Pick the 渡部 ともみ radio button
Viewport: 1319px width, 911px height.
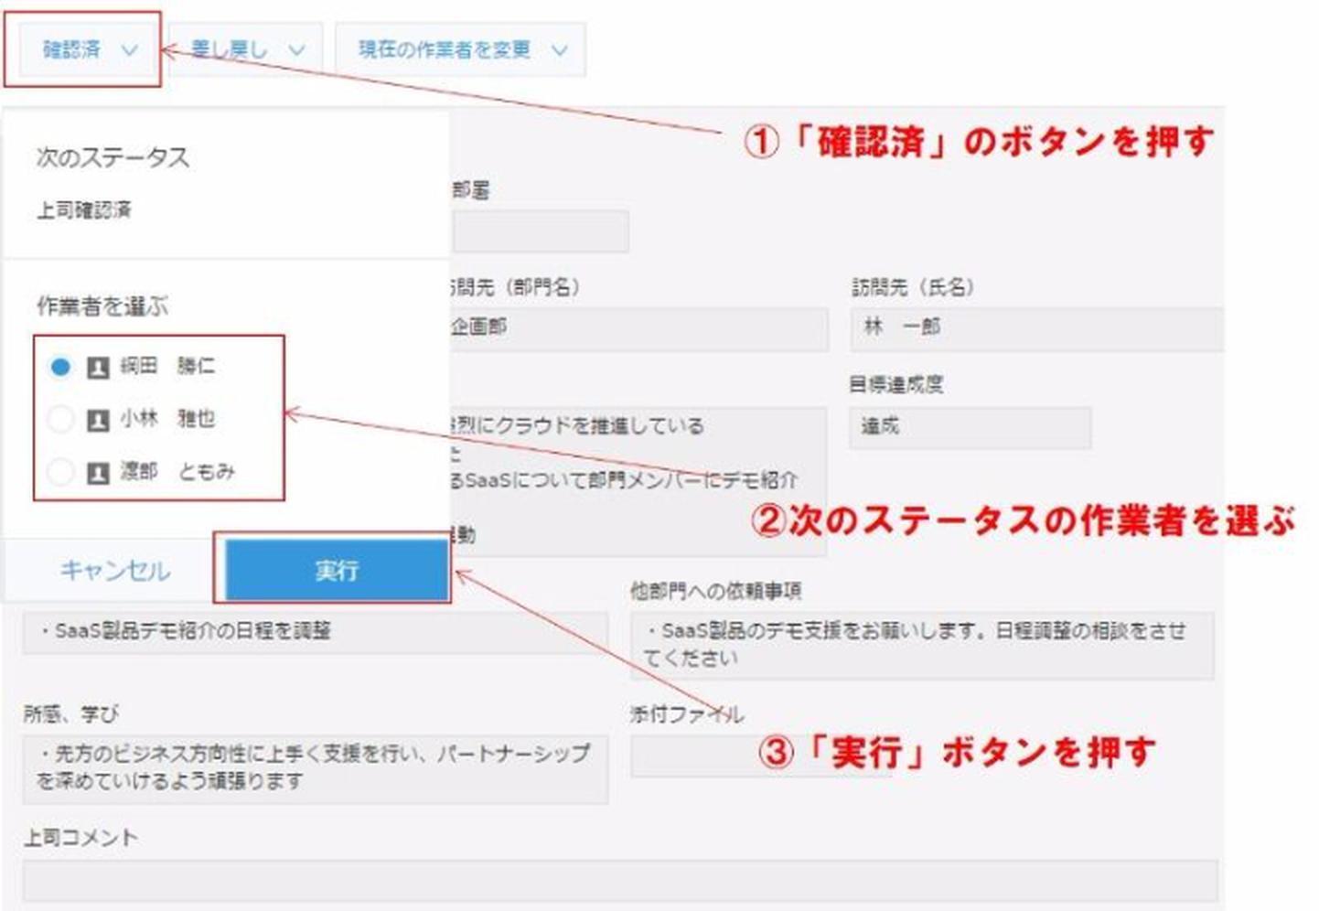[x=60, y=472]
